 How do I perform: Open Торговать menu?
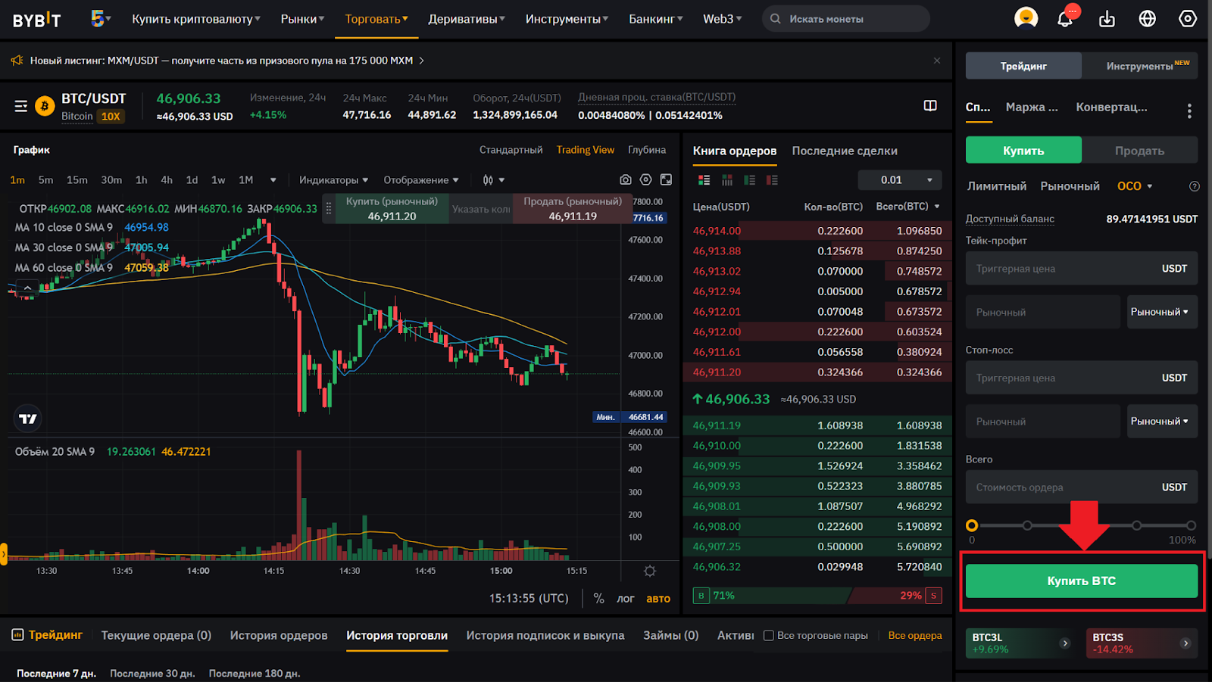pos(376,19)
